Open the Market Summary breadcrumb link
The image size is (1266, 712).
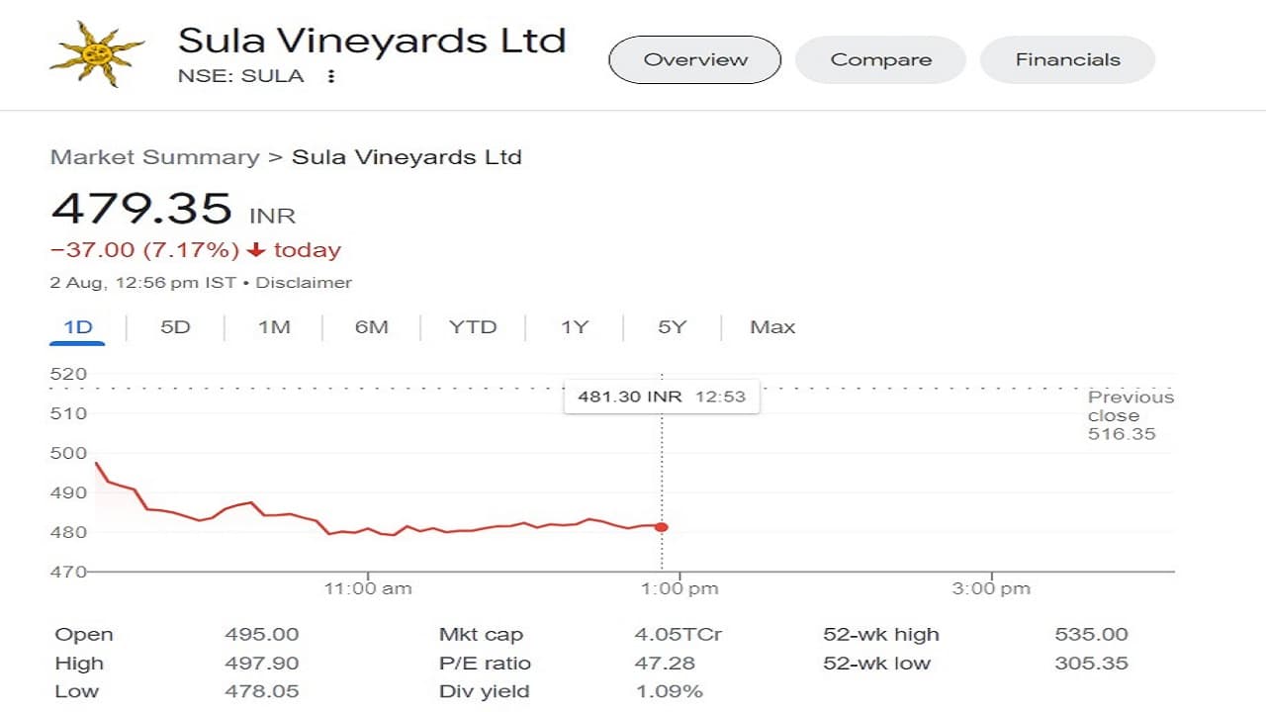click(154, 157)
